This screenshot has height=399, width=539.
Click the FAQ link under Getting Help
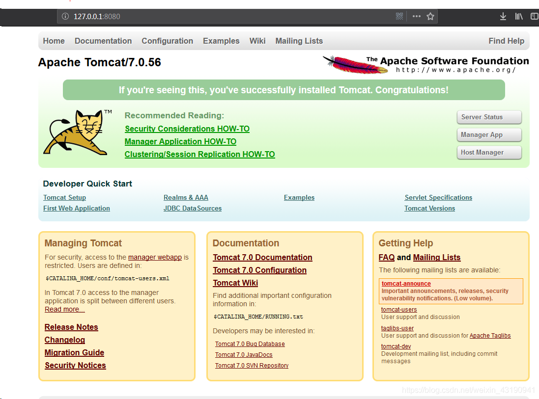click(x=387, y=257)
